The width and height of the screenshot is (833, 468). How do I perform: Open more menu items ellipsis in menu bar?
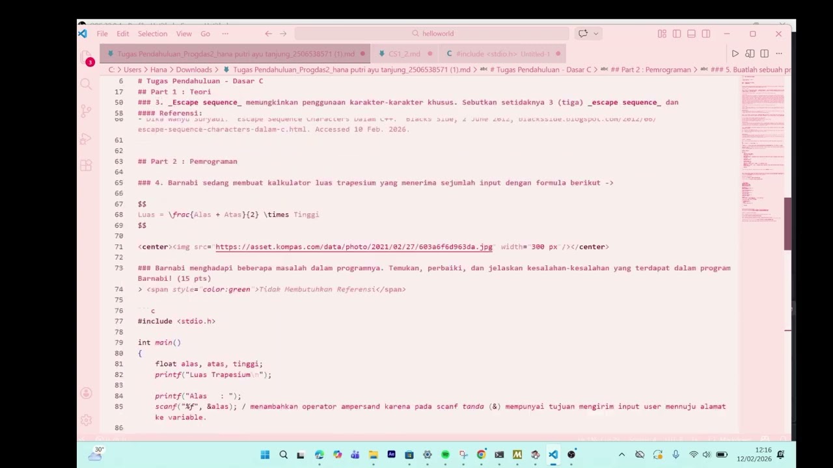(225, 34)
